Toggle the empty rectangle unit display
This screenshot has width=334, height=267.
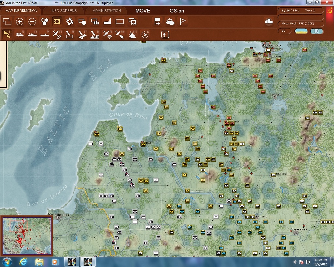(x=120, y=21)
